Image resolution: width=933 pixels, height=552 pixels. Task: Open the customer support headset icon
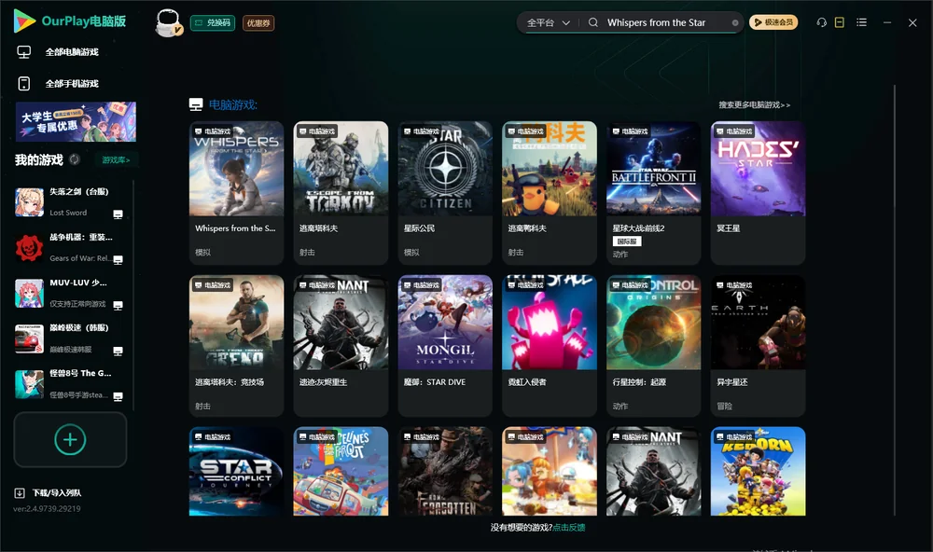[x=822, y=22]
